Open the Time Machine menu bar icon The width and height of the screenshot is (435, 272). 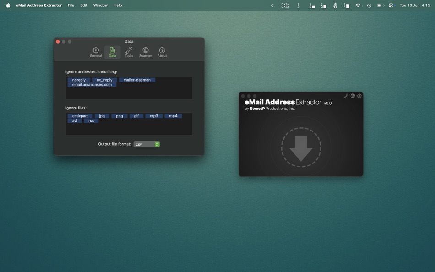point(369,5)
